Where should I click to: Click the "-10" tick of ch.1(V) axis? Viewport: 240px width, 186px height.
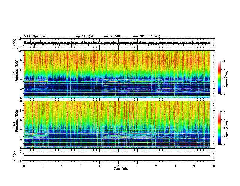(19, 48)
